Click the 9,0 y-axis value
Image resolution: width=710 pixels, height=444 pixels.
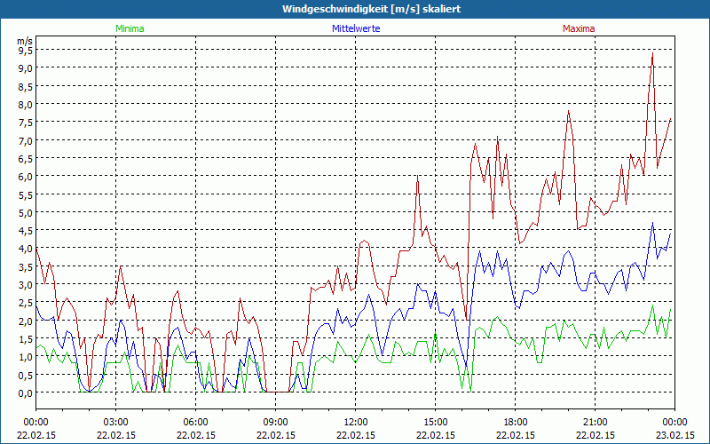[25, 68]
